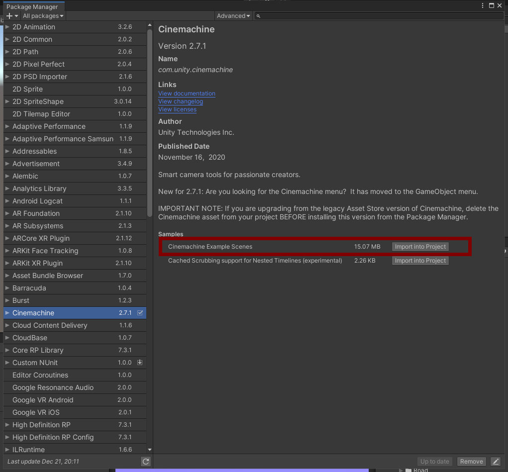Select the 2D Tilemap Editor package
The height and width of the screenshot is (472, 508).
pyautogui.click(x=75, y=114)
